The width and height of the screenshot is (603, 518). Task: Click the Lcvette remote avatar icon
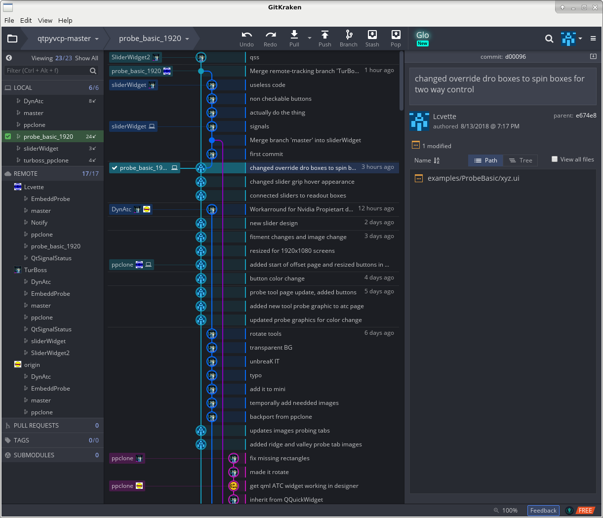pos(18,187)
